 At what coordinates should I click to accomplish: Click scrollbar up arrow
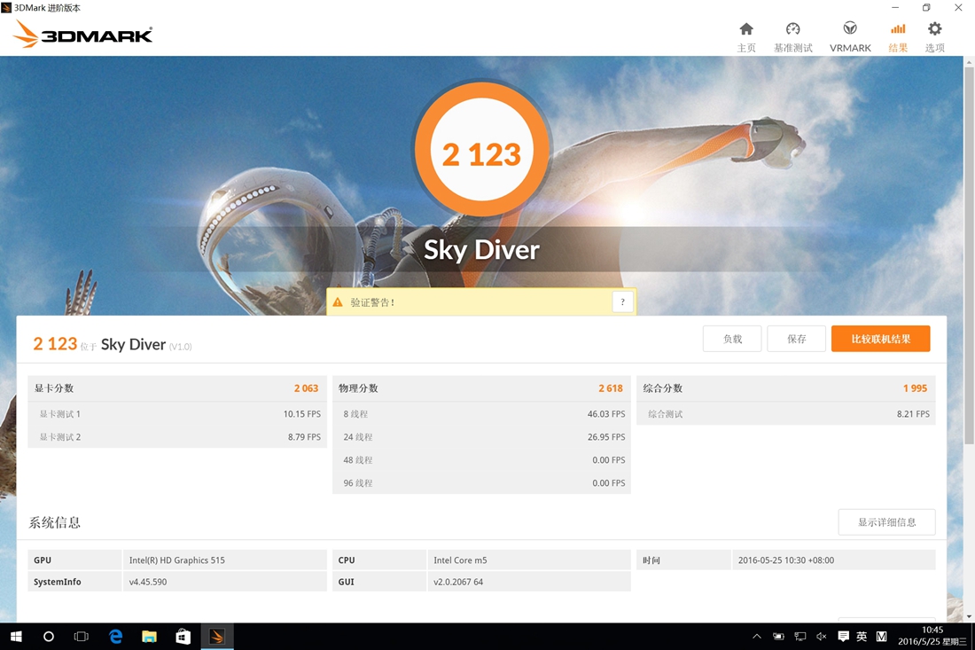tap(969, 62)
